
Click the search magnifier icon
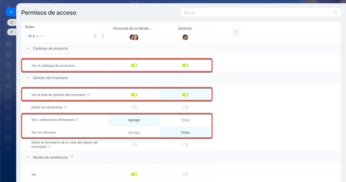pos(335,12)
